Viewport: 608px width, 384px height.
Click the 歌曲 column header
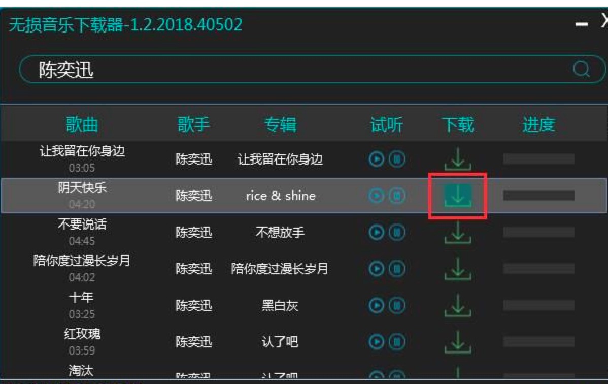click(81, 124)
